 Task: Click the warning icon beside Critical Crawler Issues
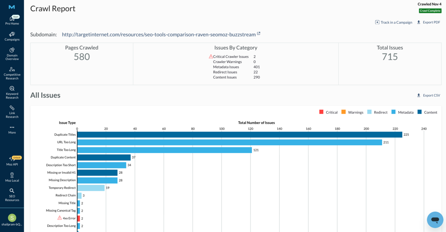(211, 56)
